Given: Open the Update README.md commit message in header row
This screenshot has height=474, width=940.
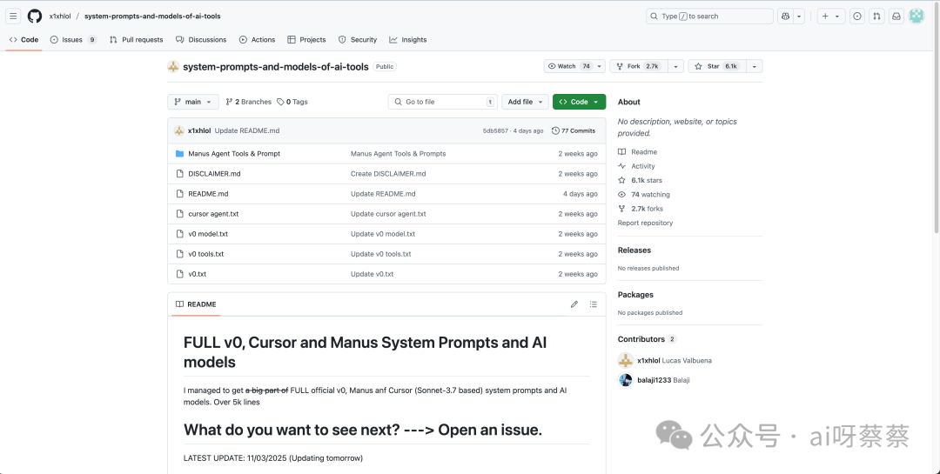Looking at the screenshot, I should pyautogui.click(x=247, y=130).
